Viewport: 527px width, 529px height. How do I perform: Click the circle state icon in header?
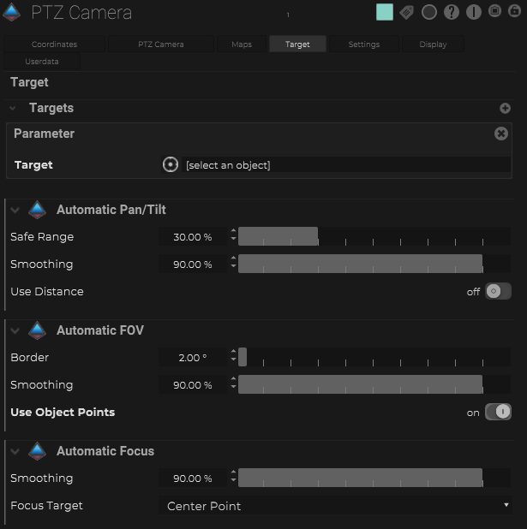click(429, 12)
